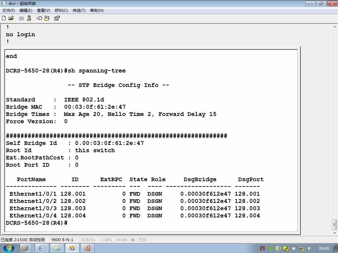The height and width of the screenshot is (253, 338).
Task: Open the Windows Explorer taskbar folder icon
Action: point(57,248)
